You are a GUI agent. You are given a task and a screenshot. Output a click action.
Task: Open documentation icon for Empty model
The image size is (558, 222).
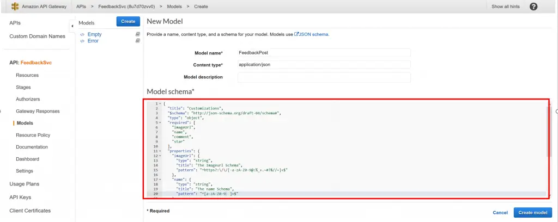(x=138, y=34)
